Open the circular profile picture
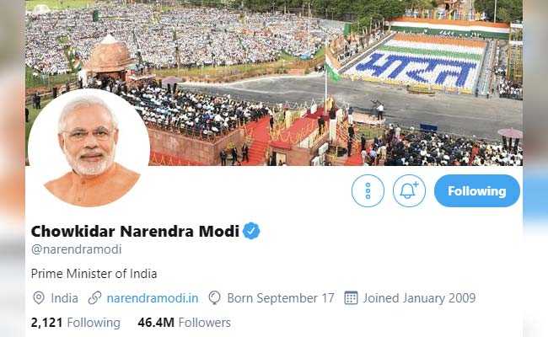548x337 pixels. (89, 148)
